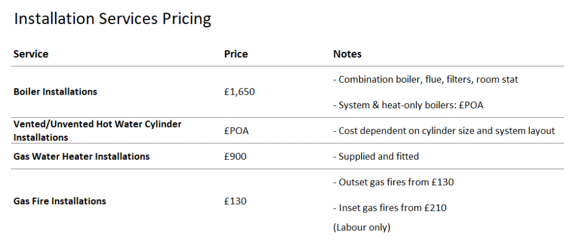
Task: Select Gas Fire Installations row label
Action: pos(59,201)
